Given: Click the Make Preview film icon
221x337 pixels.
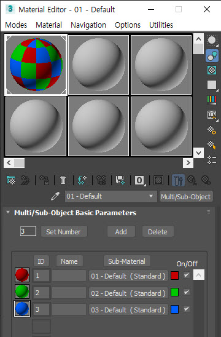Looking at the screenshot, I should [212, 115].
